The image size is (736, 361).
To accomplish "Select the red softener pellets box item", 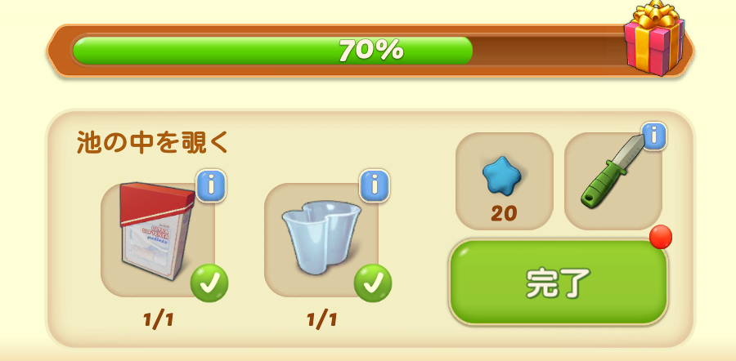I will (x=157, y=231).
